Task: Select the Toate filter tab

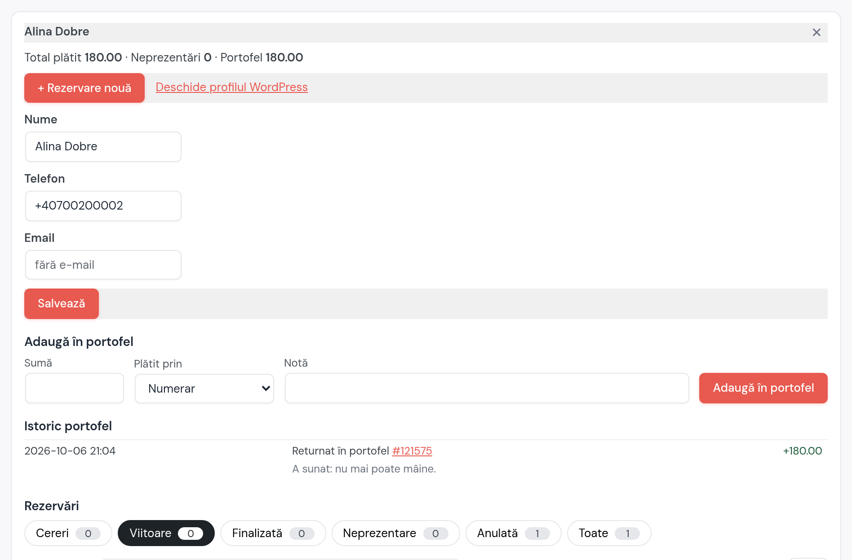Action: (609, 533)
